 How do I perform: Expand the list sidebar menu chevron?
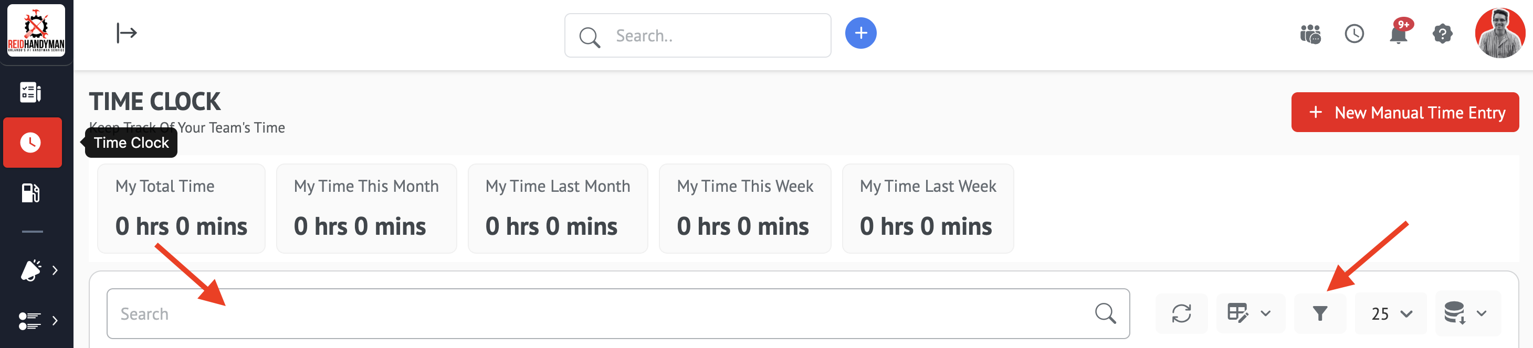[55, 321]
